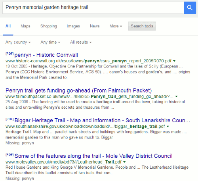Open the green arrow beside falmouthpacket URL
The width and height of the screenshot is (198, 181).
176,96
